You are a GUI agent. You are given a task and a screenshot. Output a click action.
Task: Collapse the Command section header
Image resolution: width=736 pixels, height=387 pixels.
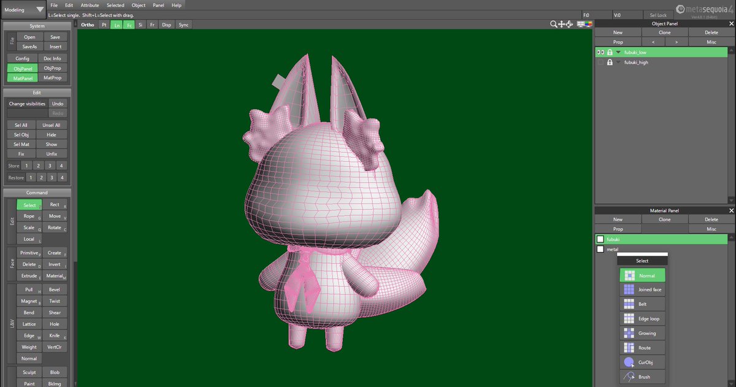pyautogui.click(x=37, y=193)
